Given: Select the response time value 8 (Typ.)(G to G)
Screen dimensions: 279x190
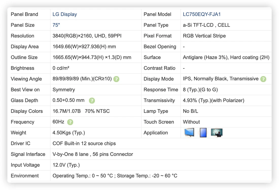Looking at the screenshot, I should click(200, 90).
